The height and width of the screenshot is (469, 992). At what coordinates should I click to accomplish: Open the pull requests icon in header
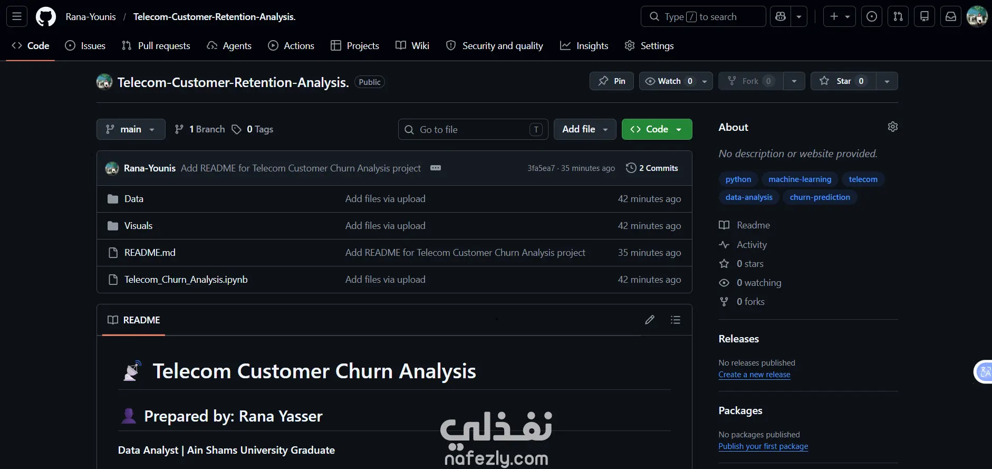(x=898, y=16)
